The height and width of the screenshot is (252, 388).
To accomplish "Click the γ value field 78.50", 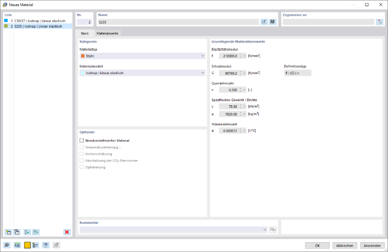I will coord(229,106).
